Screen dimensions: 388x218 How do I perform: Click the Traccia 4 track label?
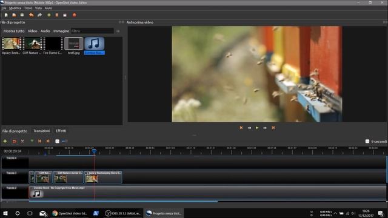pyautogui.click(x=12, y=158)
